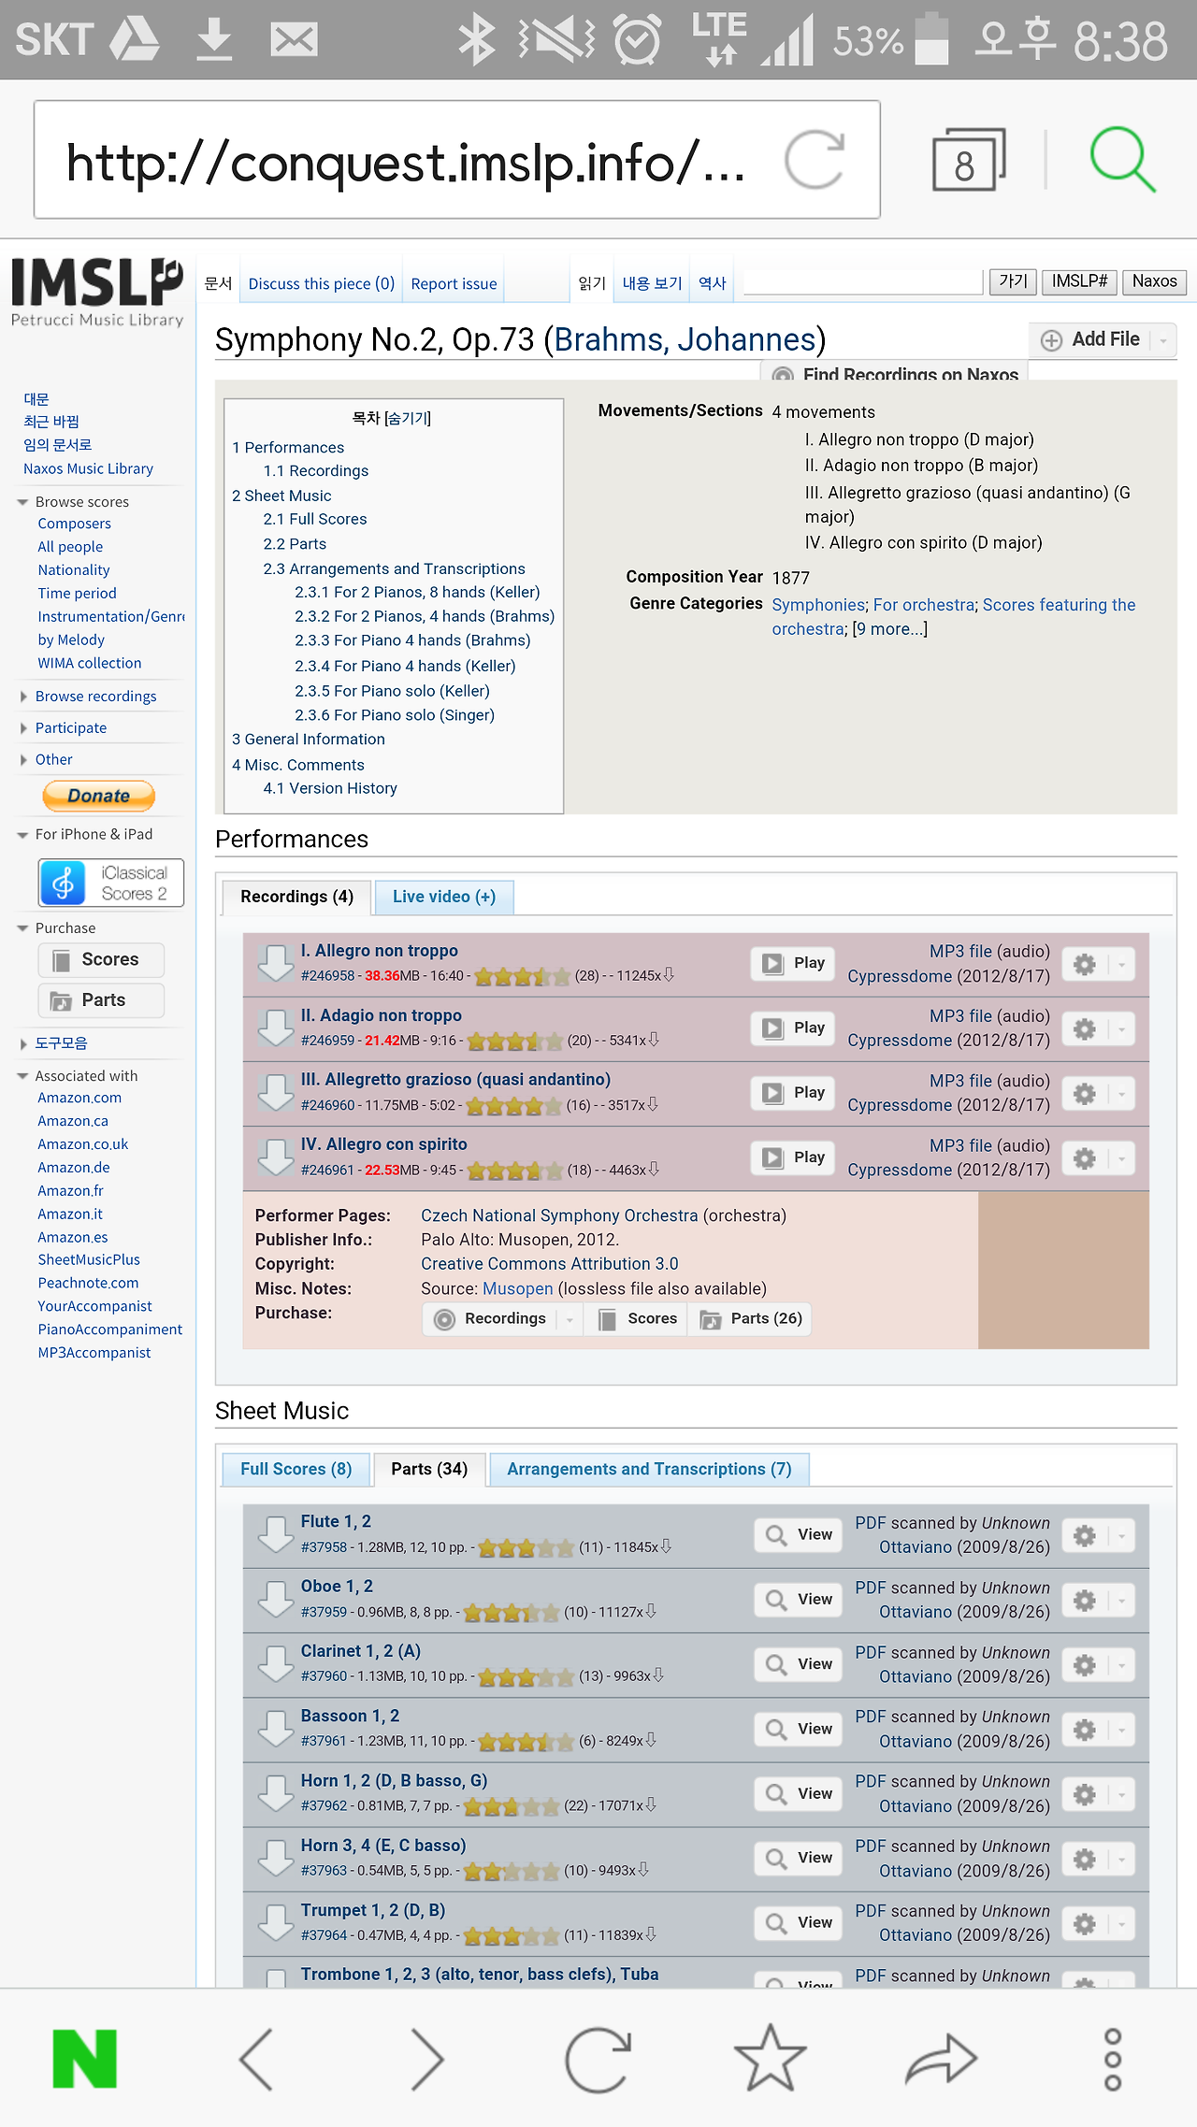Open the Recordings purchase dropdown arrow
The height and width of the screenshot is (2127, 1197).
click(569, 1319)
